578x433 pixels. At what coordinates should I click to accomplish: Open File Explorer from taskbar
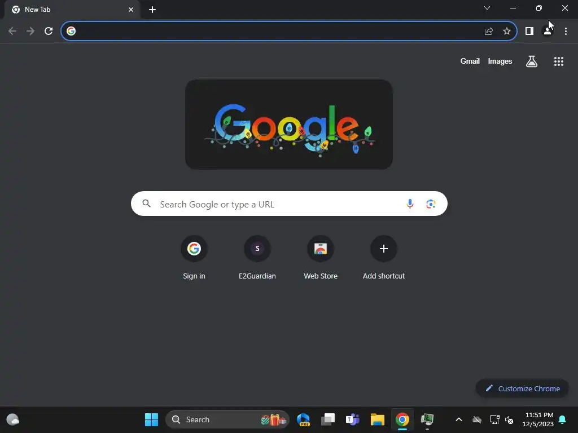pos(378,419)
